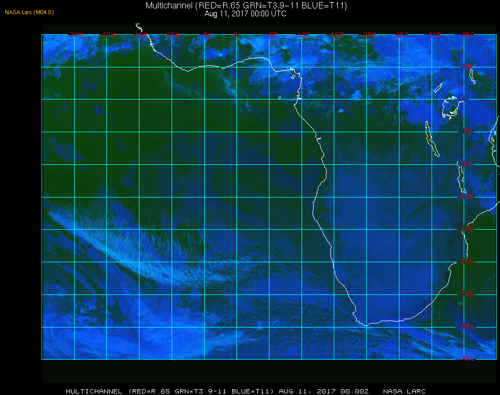This screenshot has width=500, height=395.
Task: Click the '0' longitude label on top axis
Action: [235, 35]
